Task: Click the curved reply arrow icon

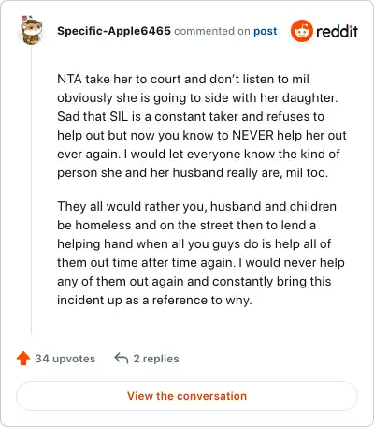Action: (x=122, y=359)
